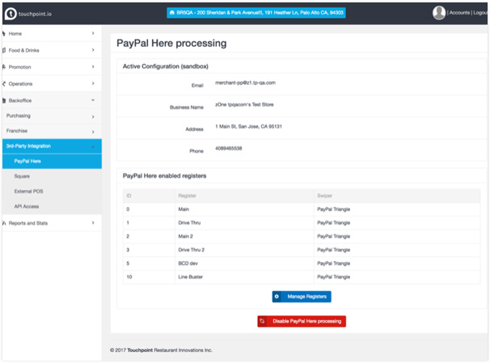Open the user avatar profile icon
The width and height of the screenshot is (490, 363).
pyautogui.click(x=439, y=13)
